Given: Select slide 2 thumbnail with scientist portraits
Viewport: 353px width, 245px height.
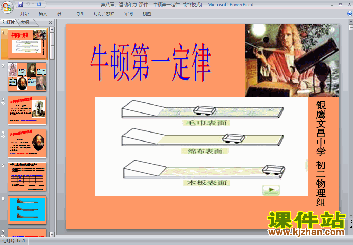Looking at the screenshot, I should click(x=27, y=77).
